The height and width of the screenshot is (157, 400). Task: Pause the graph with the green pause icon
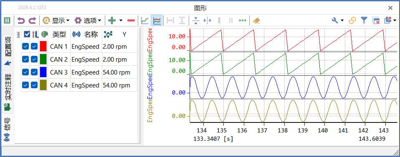click(7, 20)
